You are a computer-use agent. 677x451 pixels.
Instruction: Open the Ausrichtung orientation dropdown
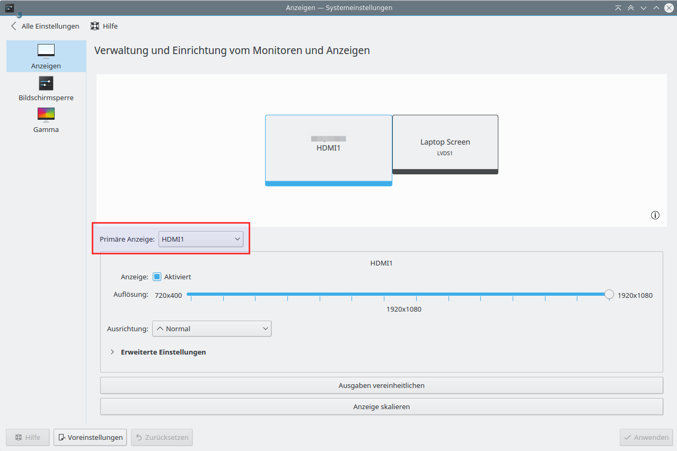pos(212,329)
